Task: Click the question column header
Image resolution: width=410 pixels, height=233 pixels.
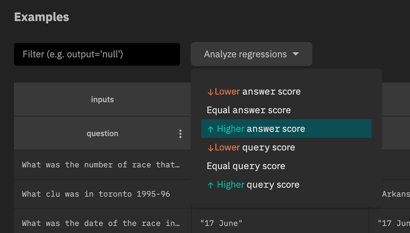Action: point(102,133)
